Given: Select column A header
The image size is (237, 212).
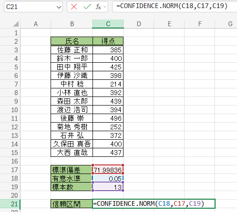Looking at the screenshot, I should [x=36, y=24].
